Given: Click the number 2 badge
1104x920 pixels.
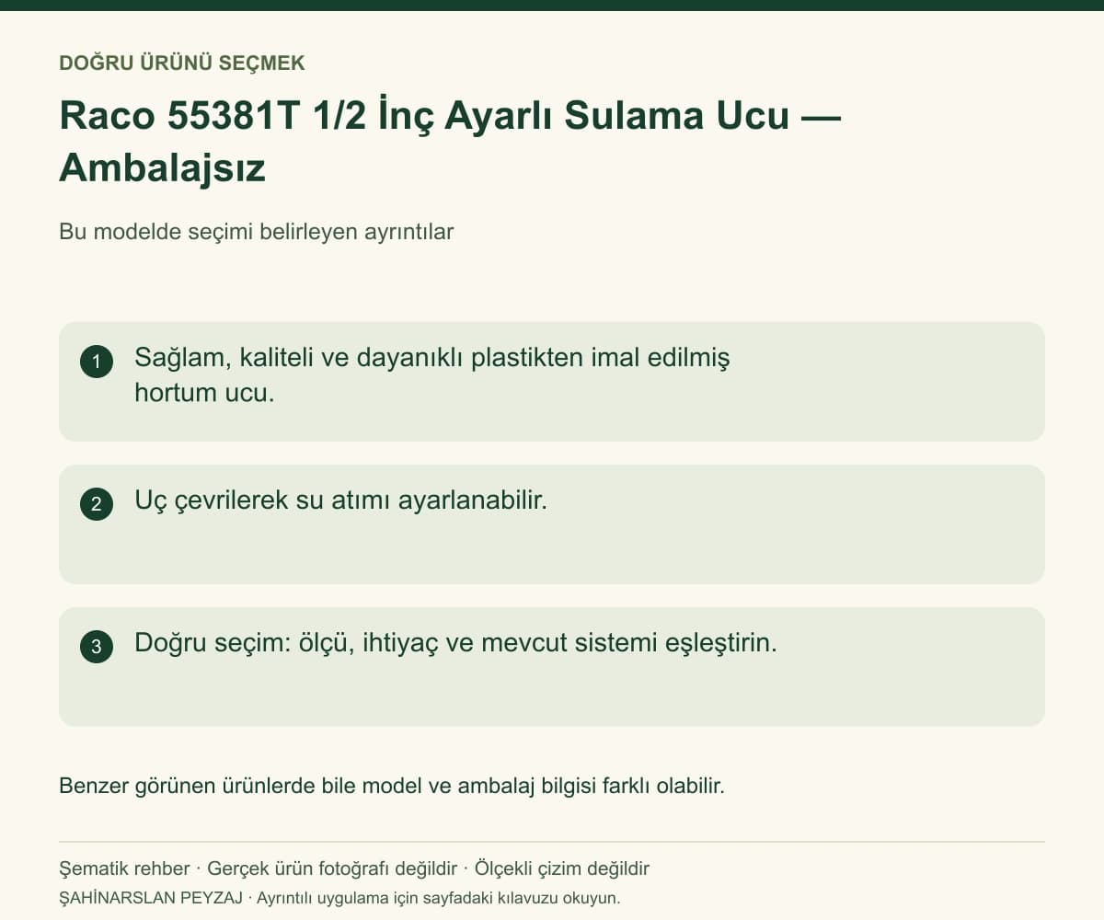Looking at the screenshot, I should pos(97,504).
